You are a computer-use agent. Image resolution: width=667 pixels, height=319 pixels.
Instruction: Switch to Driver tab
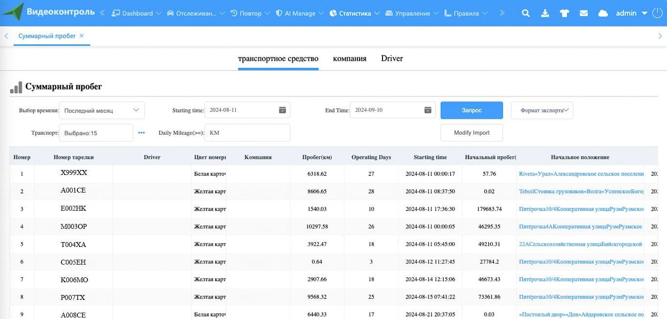coord(392,59)
